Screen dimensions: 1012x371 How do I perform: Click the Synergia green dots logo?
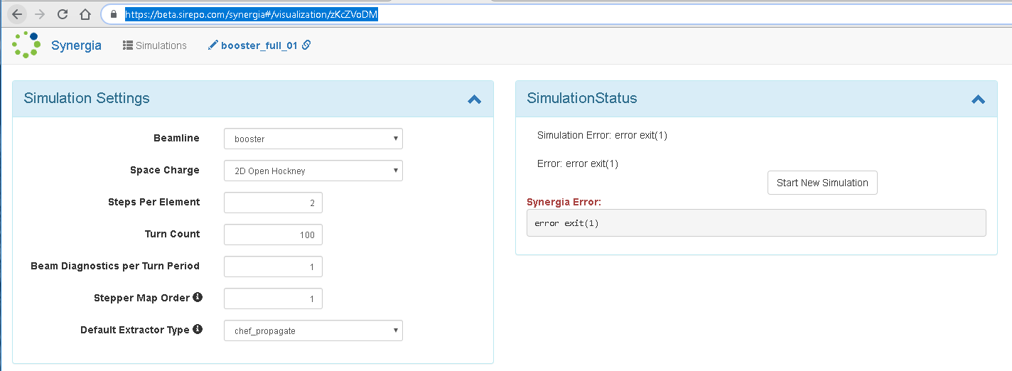(26, 45)
